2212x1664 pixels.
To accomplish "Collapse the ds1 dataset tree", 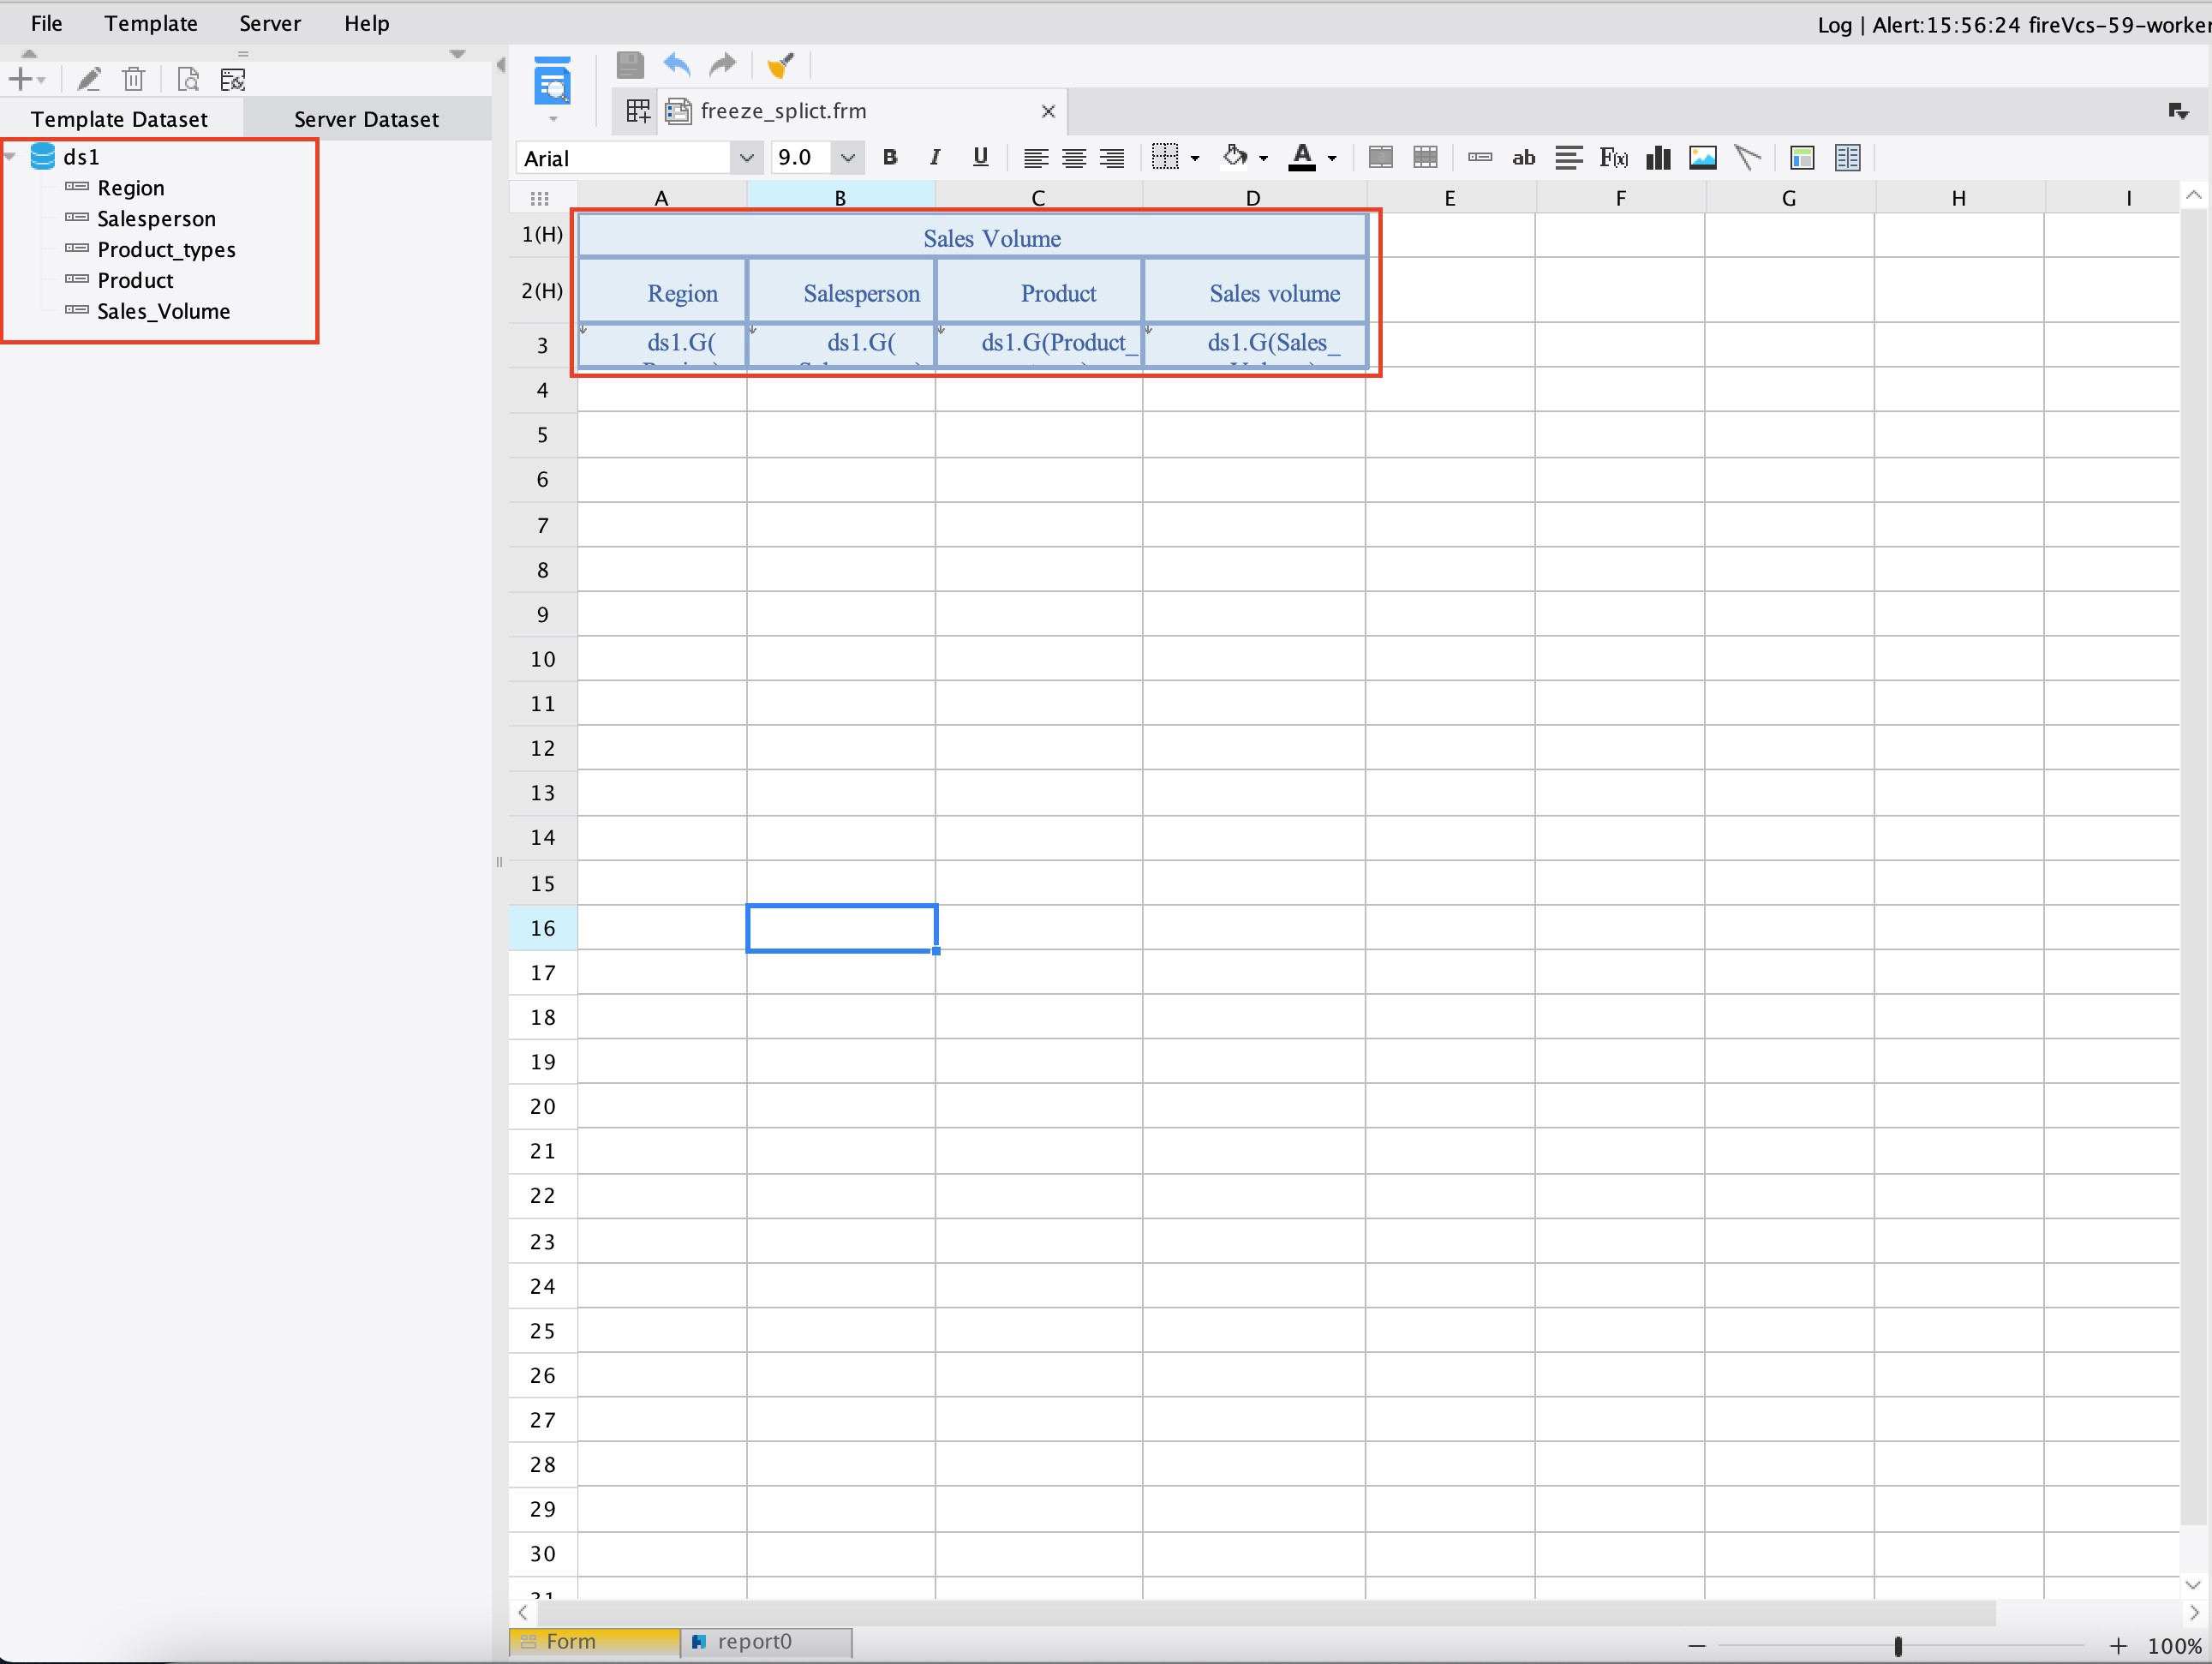I will (x=10, y=155).
